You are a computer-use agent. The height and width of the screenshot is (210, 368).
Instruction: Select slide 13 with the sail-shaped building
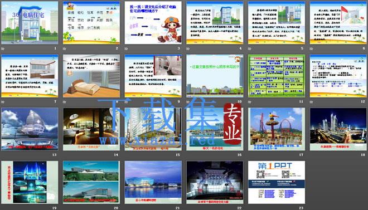(30, 129)
